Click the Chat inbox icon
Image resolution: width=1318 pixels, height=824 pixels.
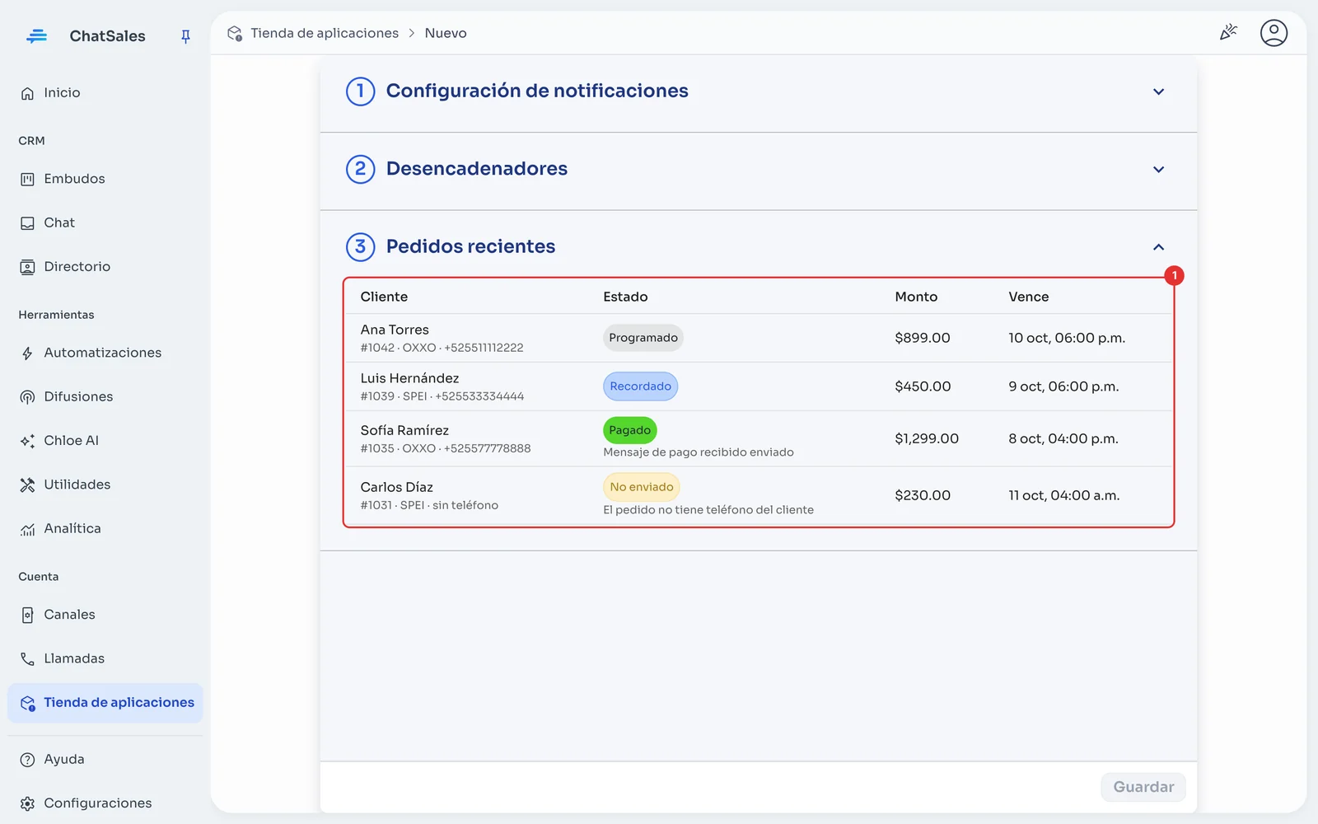pos(27,223)
